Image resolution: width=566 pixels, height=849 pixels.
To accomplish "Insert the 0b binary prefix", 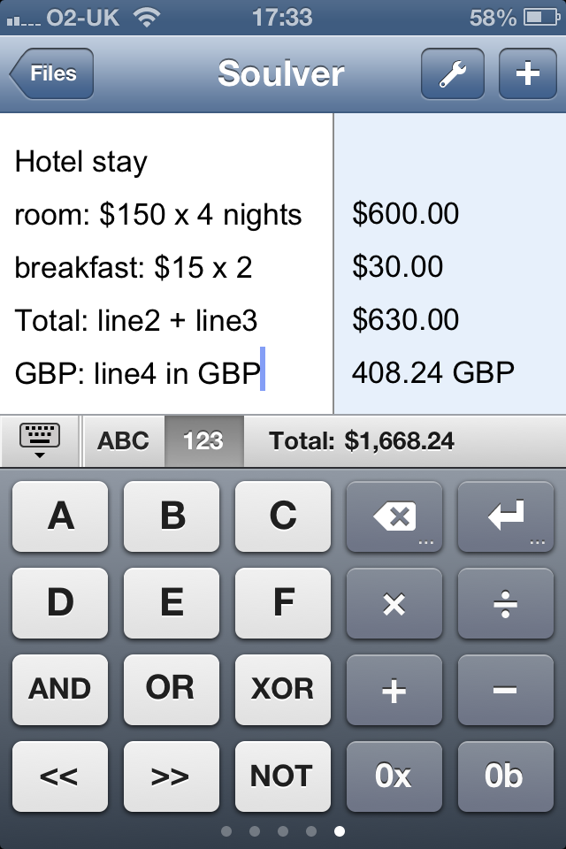I will (x=506, y=776).
